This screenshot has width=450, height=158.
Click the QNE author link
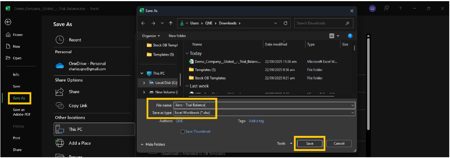click(179, 121)
